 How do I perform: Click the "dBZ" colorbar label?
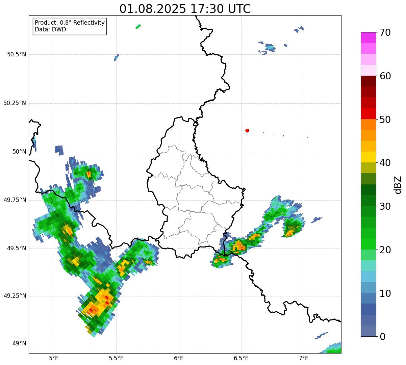tap(398, 185)
